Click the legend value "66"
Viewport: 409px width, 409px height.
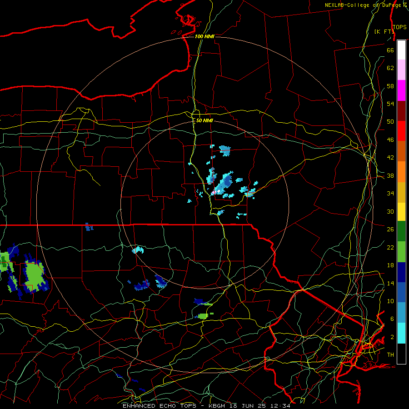click(x=390, y=50)
